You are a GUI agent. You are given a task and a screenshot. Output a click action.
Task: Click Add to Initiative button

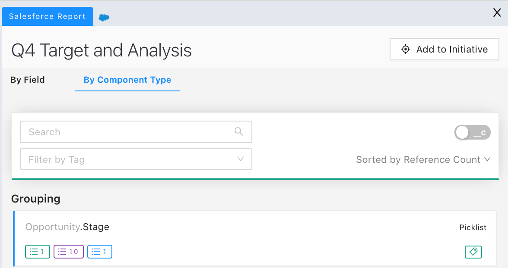[444, 49]
